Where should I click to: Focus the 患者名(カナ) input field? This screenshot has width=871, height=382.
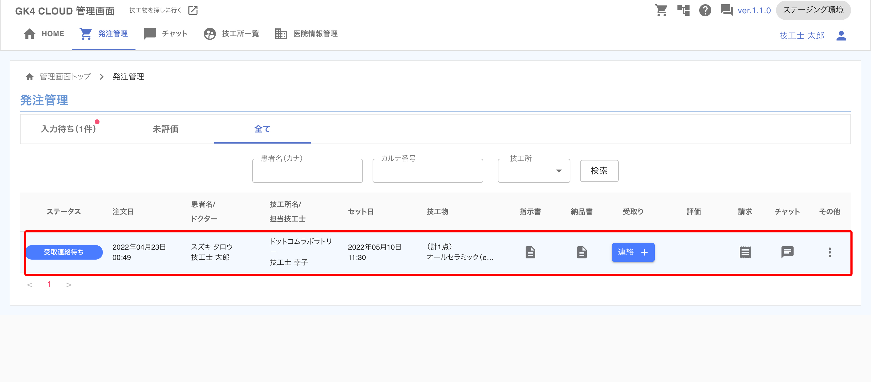pos(307,171)
